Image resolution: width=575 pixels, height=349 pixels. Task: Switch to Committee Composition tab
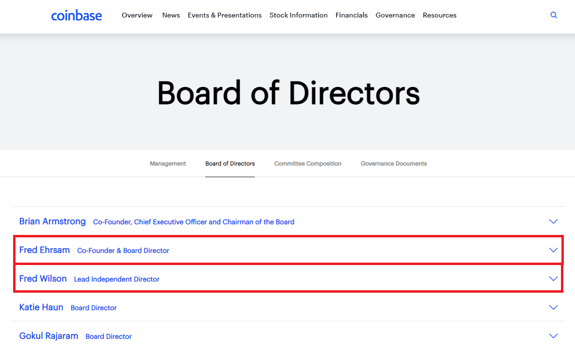[x=308, y=164]
